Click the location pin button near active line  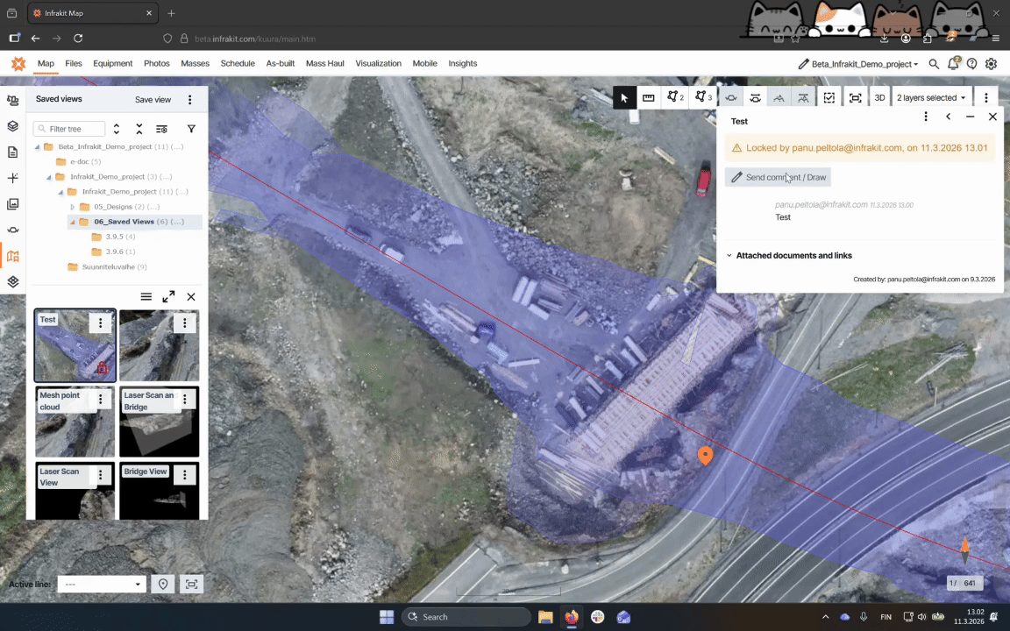[163, 585]
